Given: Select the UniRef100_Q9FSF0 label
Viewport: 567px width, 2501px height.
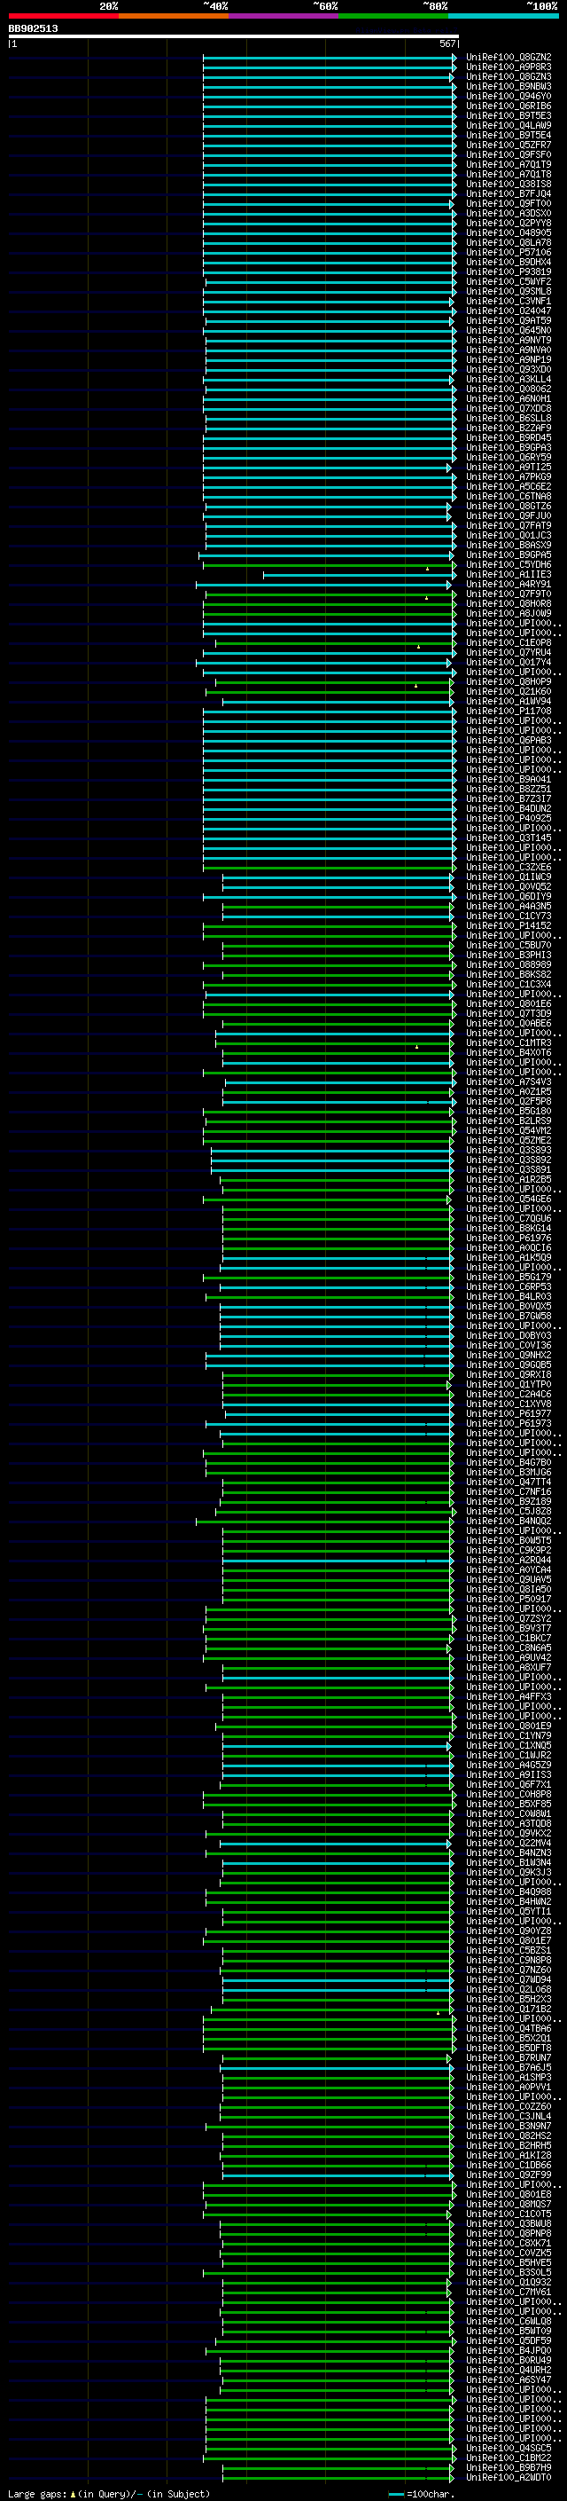Looking at the screenshot, I should click(x=509, y=154).
